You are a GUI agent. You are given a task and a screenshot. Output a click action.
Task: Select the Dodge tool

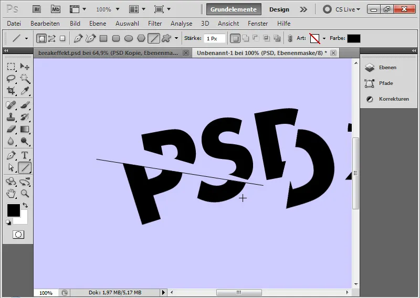[25, 141]
